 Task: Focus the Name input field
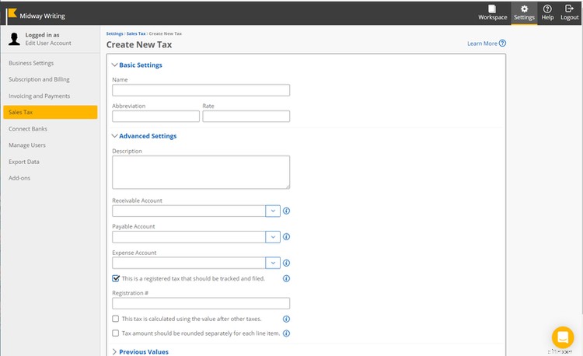pyautogui.click(x=201, y=90)
